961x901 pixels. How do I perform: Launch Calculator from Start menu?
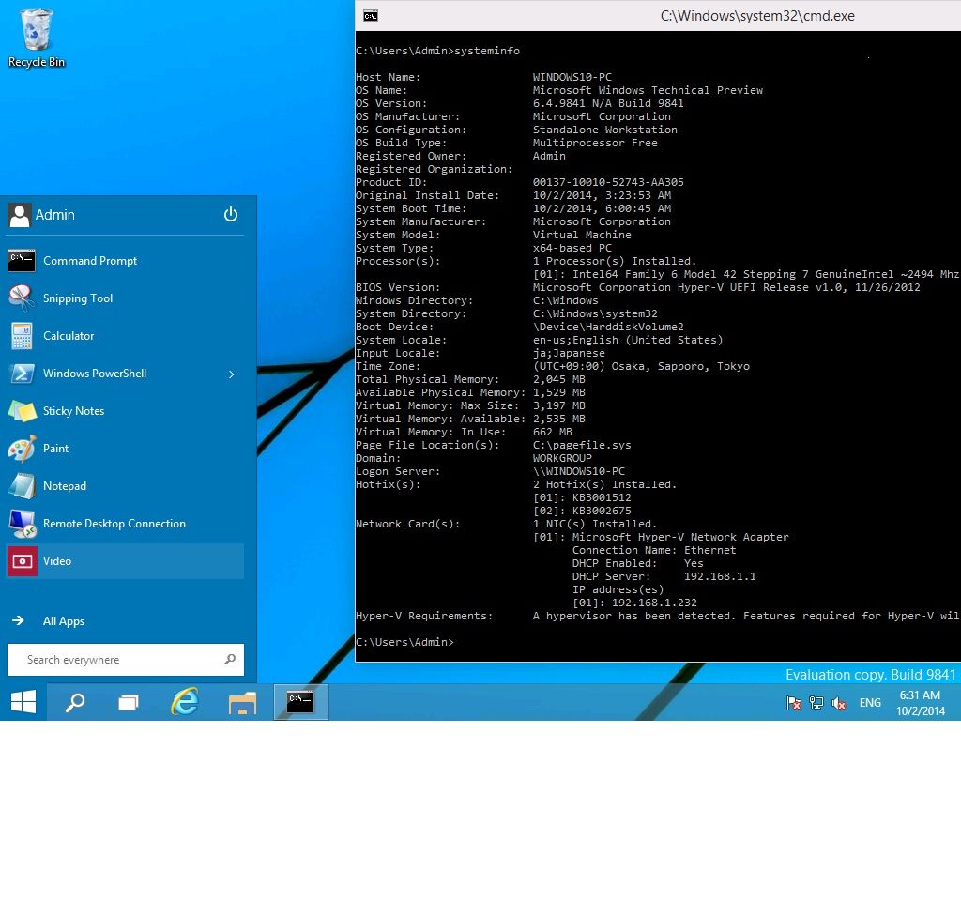click(125, 336)
